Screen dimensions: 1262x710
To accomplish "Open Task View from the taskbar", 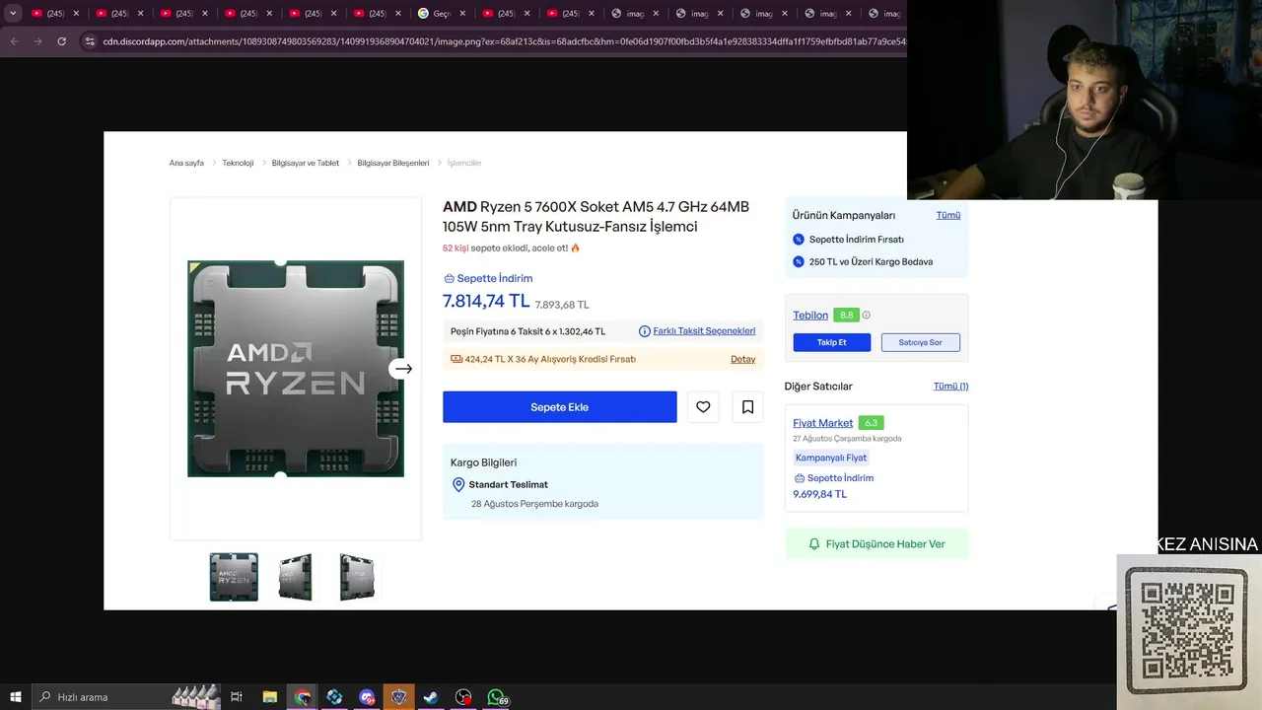I will pos(237,697).
